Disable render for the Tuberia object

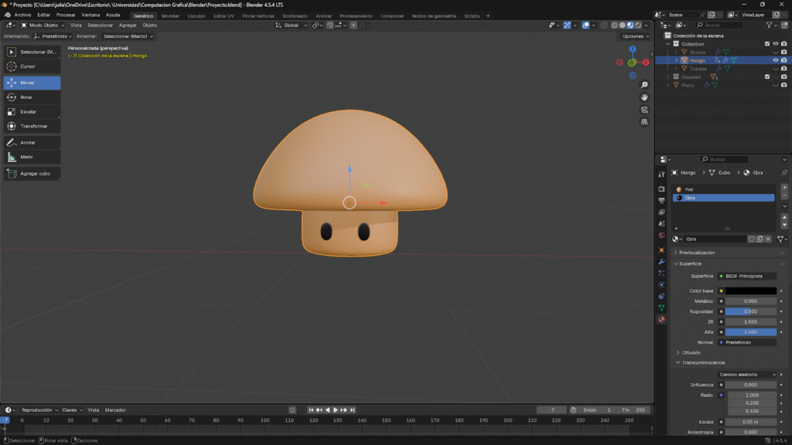tap(783, 69)
